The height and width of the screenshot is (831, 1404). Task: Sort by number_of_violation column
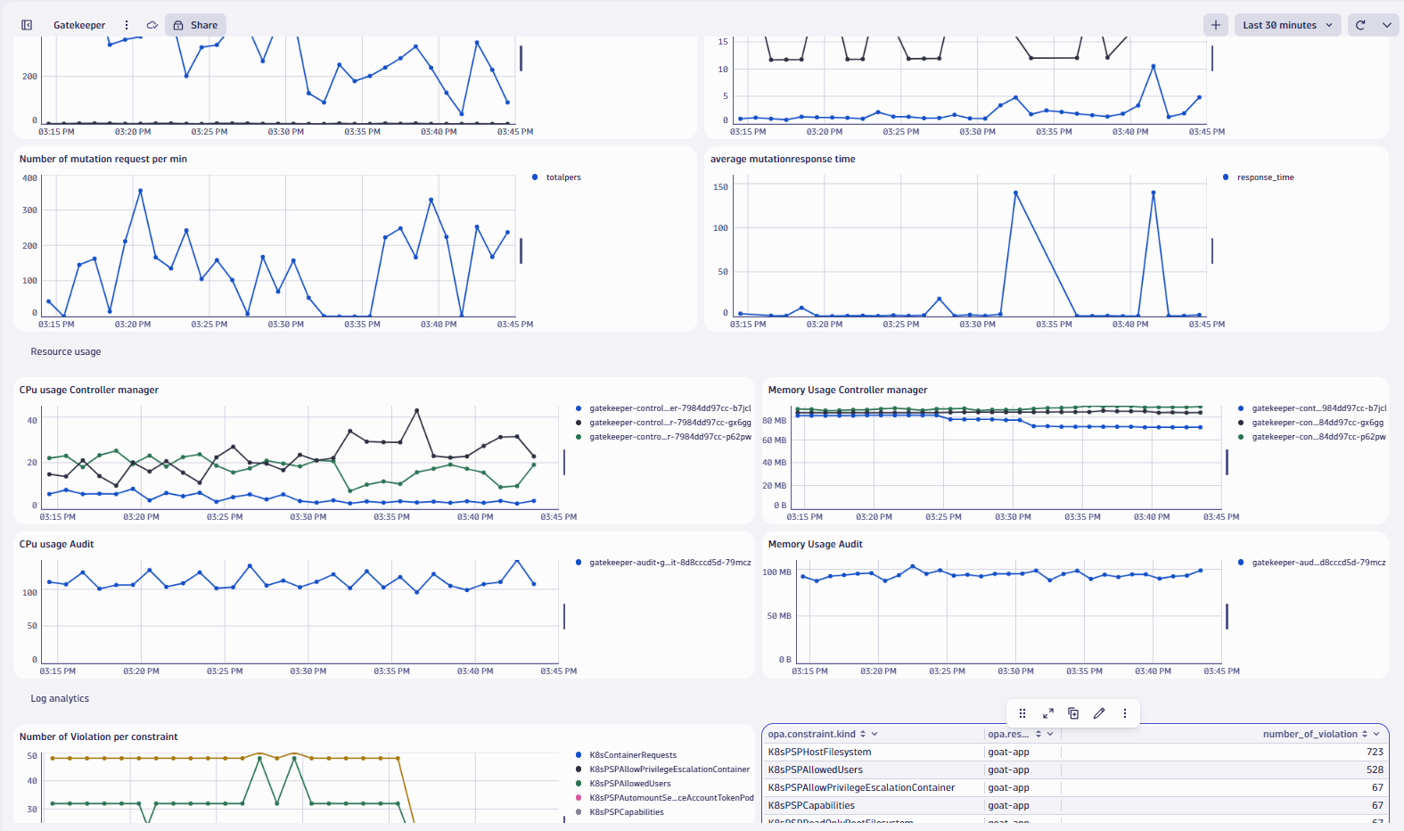coord(1365,734)
